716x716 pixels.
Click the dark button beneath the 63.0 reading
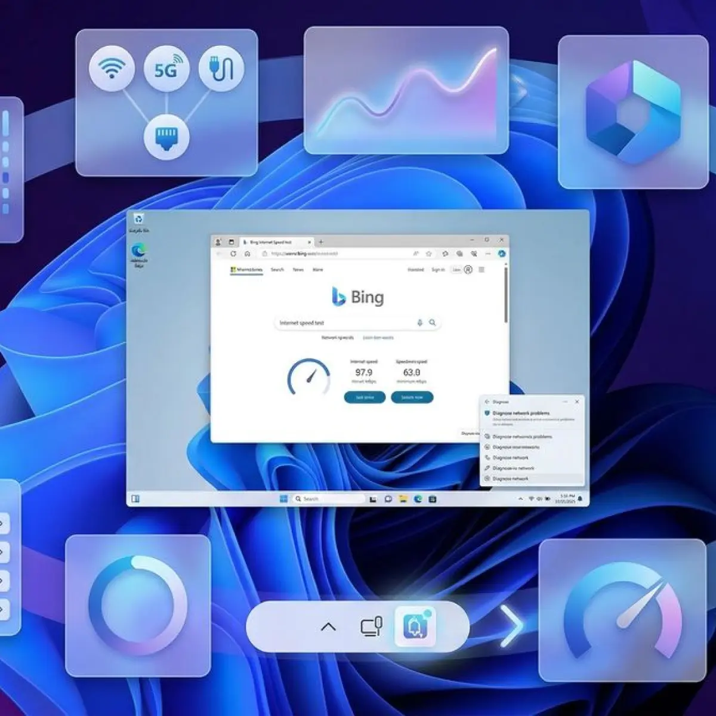click(x=412, y=397)
